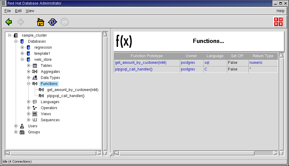Expand the regression database node
This screenshot has height=166, width=289.
(22, 47)
